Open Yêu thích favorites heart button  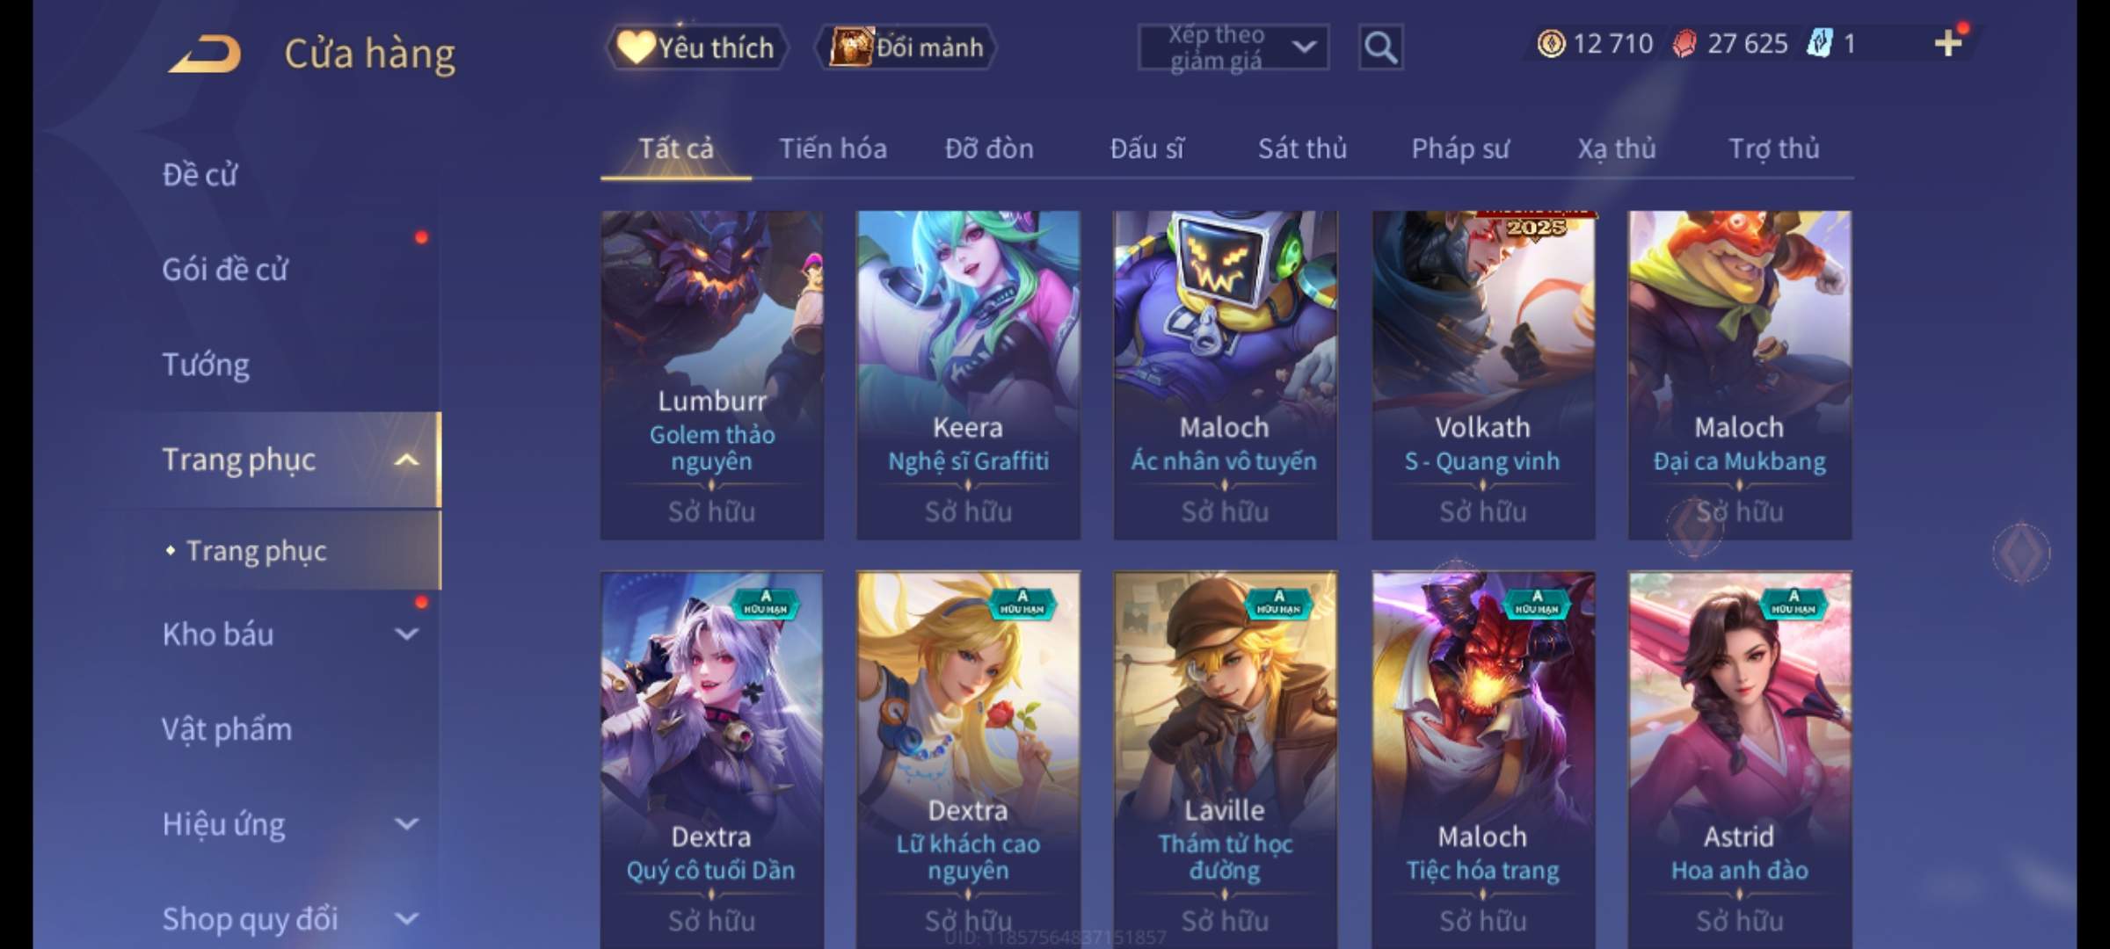click(696, 47)
